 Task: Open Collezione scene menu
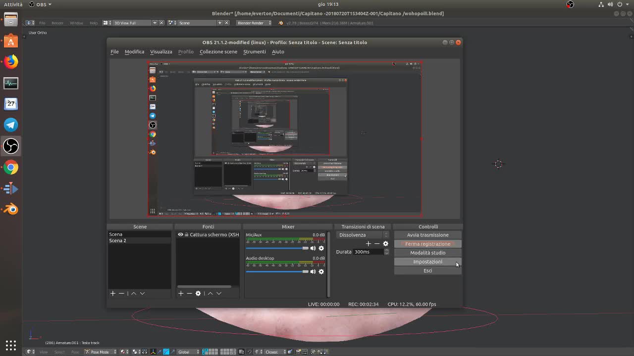pyautogui.click(x=218, y=51)
